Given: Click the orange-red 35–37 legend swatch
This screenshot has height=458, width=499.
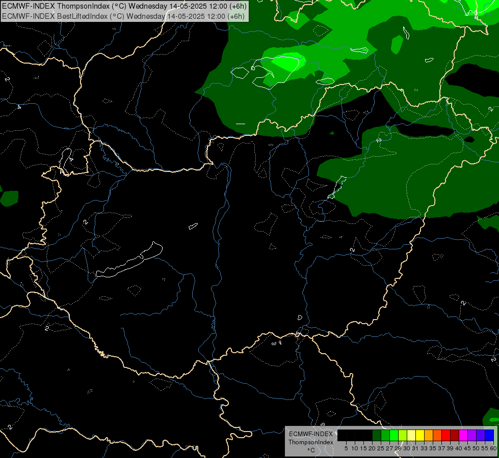Looking at the screenshot, I should [437, 435].
